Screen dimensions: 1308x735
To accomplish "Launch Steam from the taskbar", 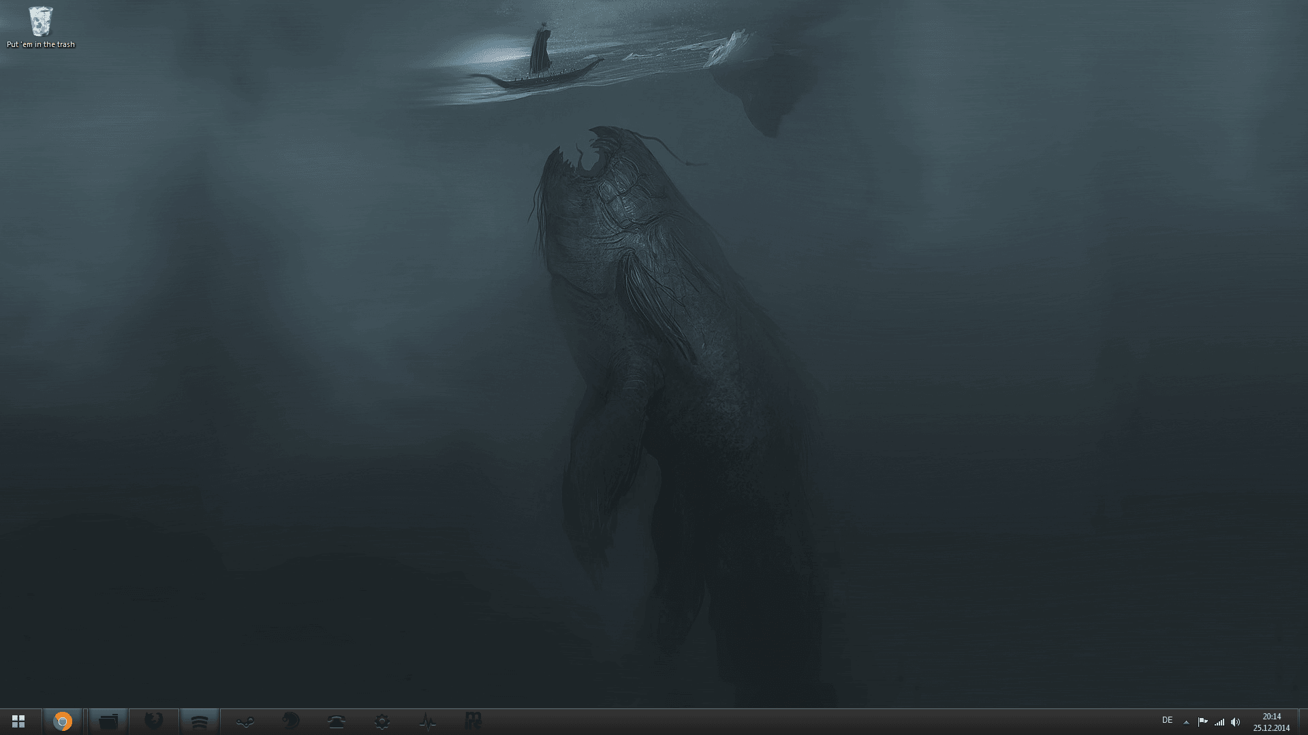I will point(245,721).
